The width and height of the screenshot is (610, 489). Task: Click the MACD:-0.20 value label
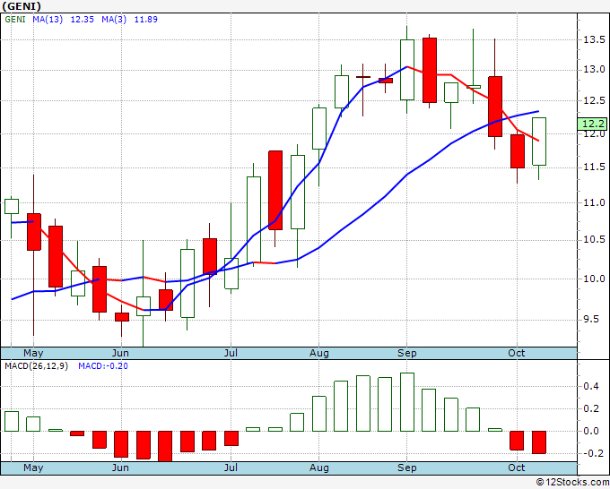pos(103,366)
